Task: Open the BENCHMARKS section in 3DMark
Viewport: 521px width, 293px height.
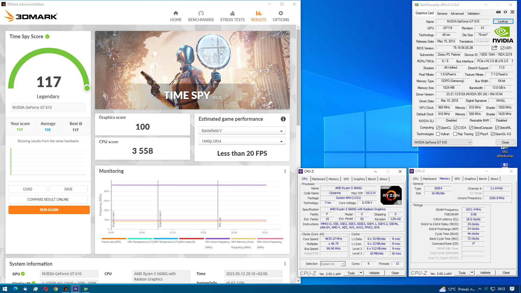Action: (x=201, y=16)
